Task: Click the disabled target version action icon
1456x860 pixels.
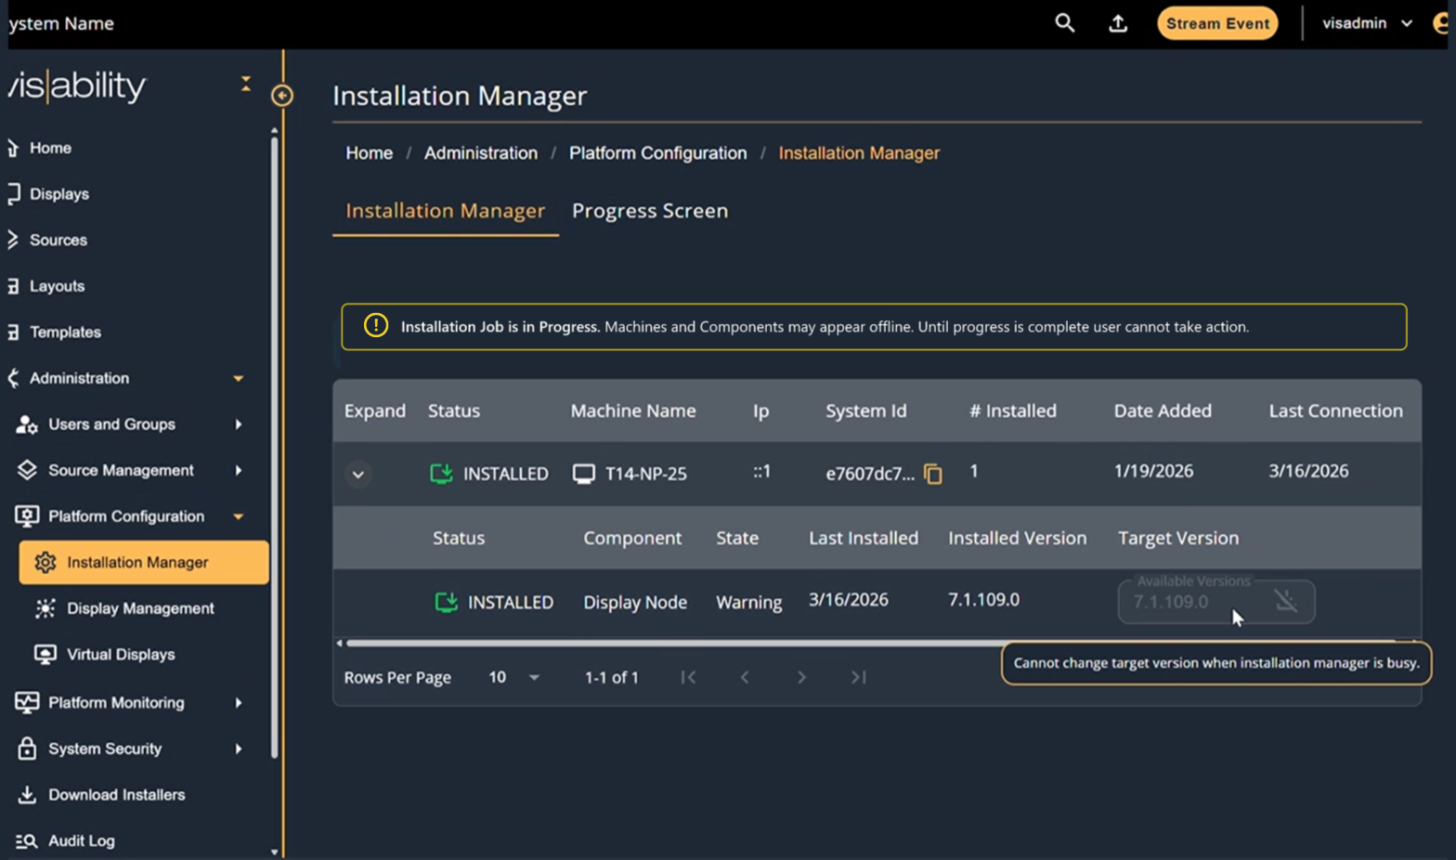Action: [1286, 601]
